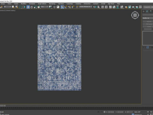
Task: Open the Scripting menu
Action: 78,4
